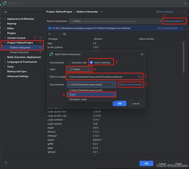Select the Generate new radio button
Screen dimensions: 189x169
pyautogui.click(x=69, y=63)
